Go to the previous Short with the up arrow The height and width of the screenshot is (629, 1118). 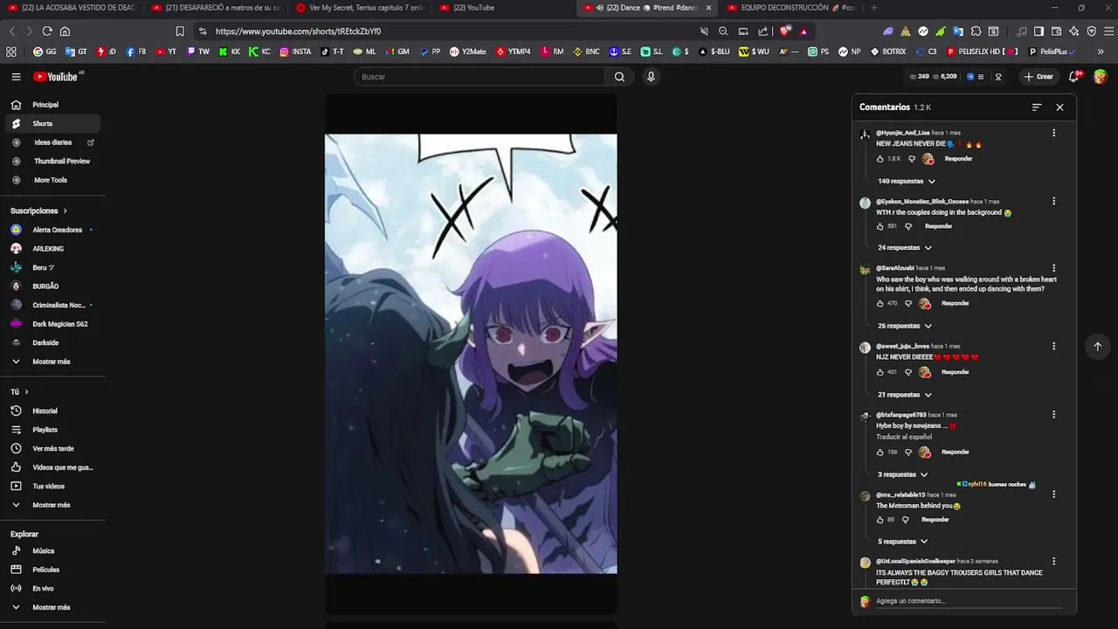[x=1098, y=346]
